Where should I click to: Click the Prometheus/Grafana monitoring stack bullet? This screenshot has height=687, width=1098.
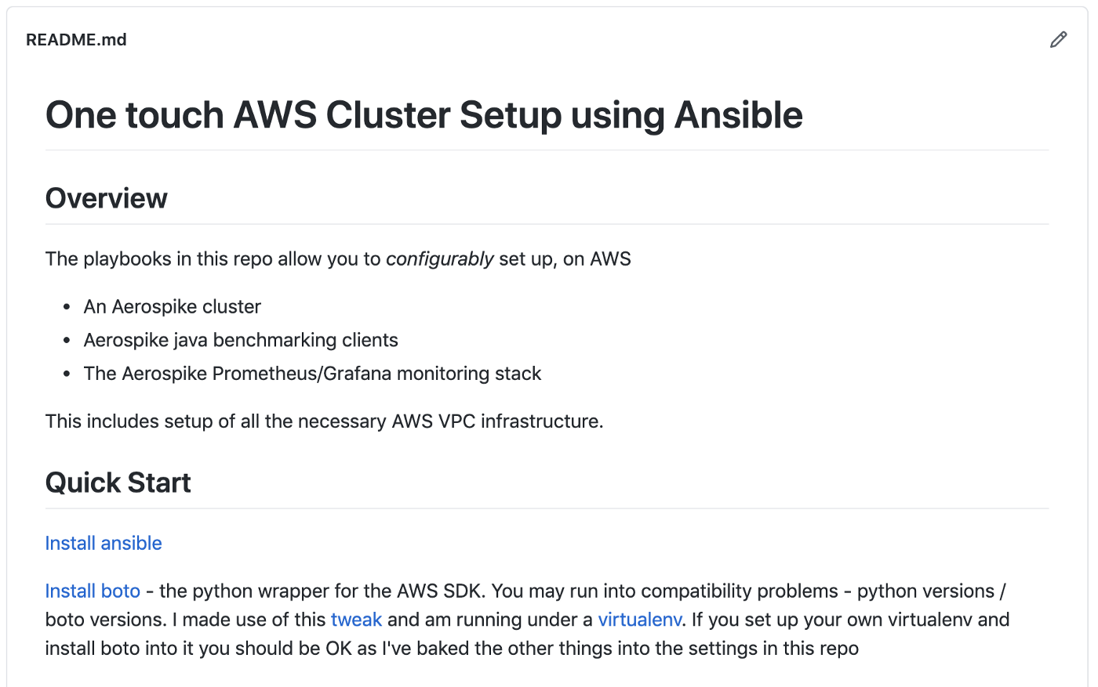pos(312,374)
